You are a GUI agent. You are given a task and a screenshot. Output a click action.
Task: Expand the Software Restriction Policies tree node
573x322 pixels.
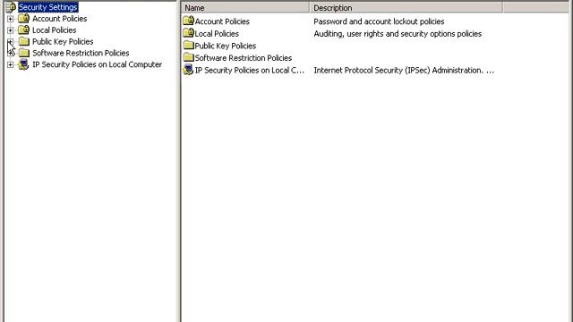(x=10, y=54)
